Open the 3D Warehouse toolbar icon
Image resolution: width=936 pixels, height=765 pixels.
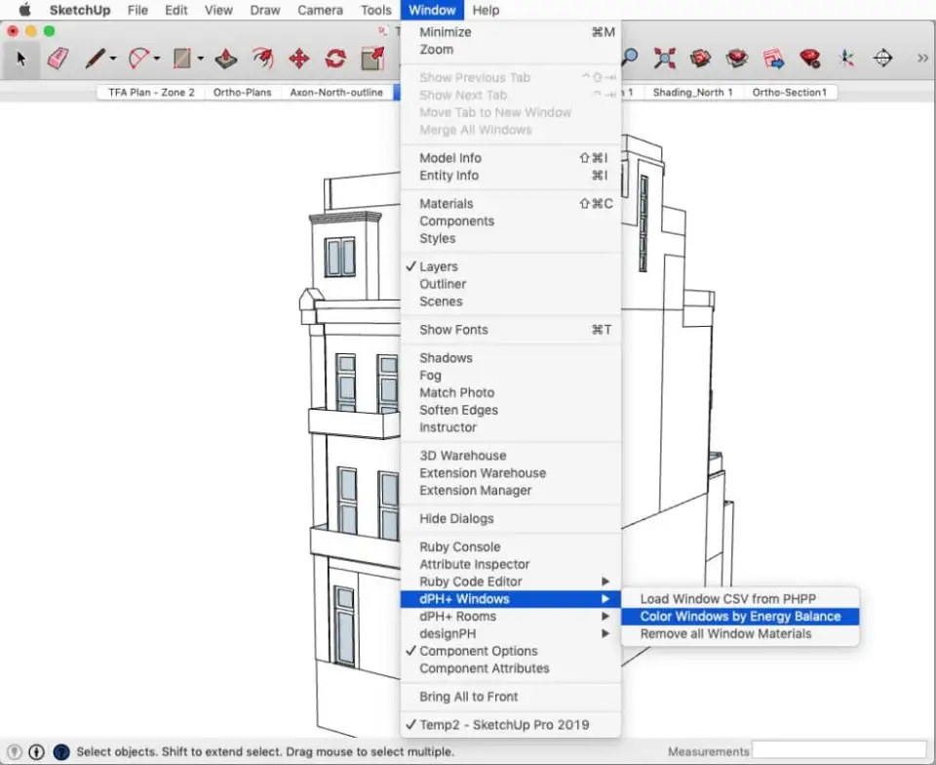tap(701, 59)
